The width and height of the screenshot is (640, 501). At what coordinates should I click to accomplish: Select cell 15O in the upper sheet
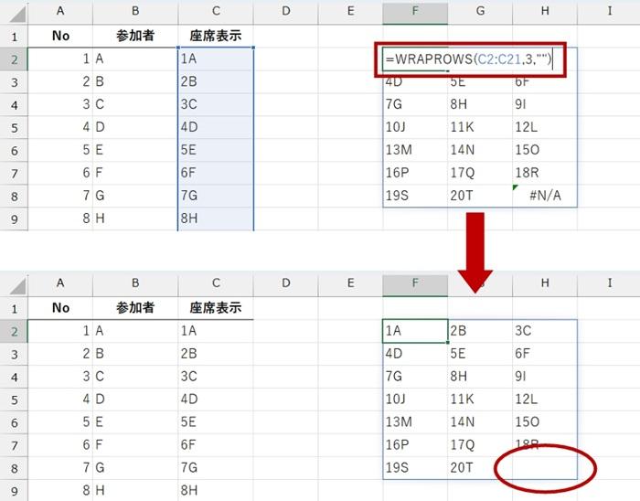click(544, 150)
